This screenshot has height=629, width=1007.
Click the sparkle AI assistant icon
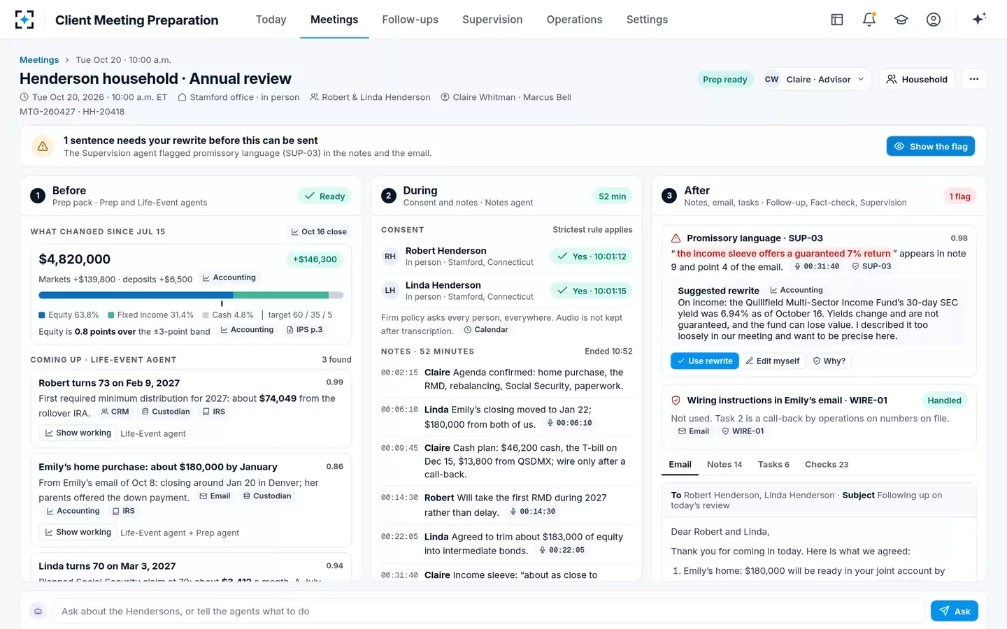(x=979, y=19)
